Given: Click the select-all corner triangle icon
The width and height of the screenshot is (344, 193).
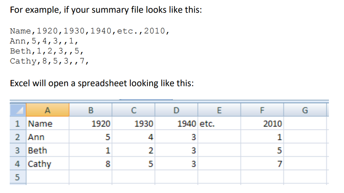Looking at the screenshot, I should [x=18, y=110].
